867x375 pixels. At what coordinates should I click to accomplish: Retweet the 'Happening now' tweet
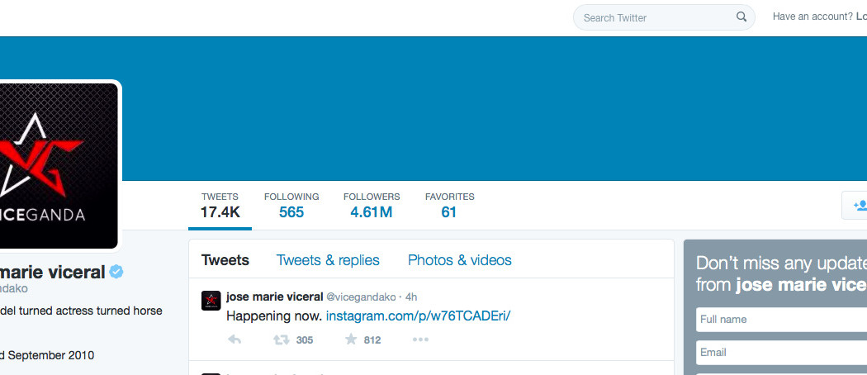pos(282,339)
